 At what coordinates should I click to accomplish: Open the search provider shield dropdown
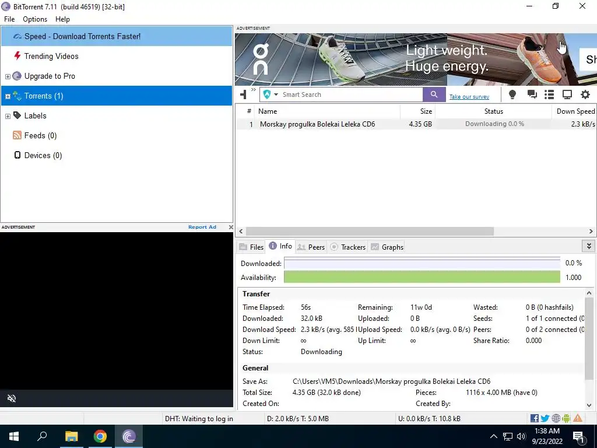[x=271, y=94]
